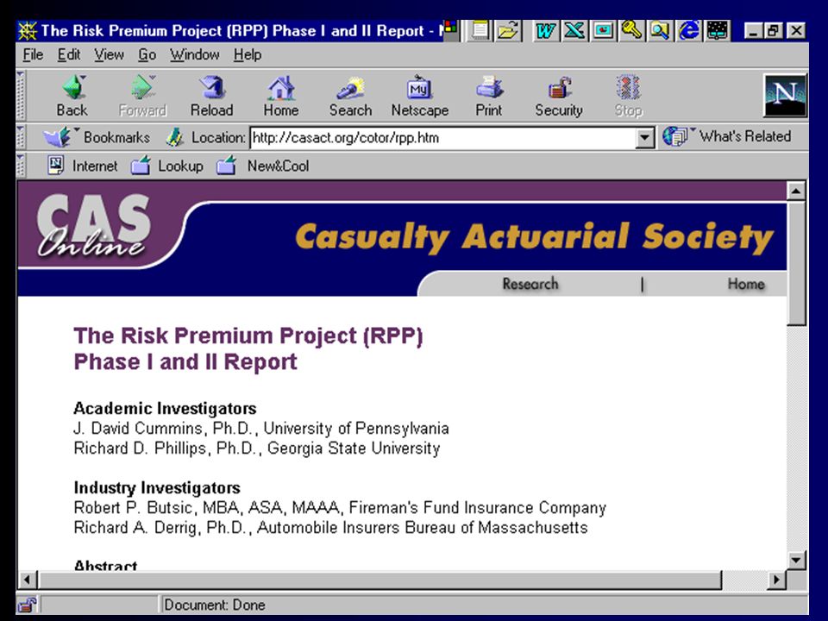The height and width of the screenshot is (621, 828).
Task: Click the dotted screen shortcut icon
Action: click(x=718, y=30)
